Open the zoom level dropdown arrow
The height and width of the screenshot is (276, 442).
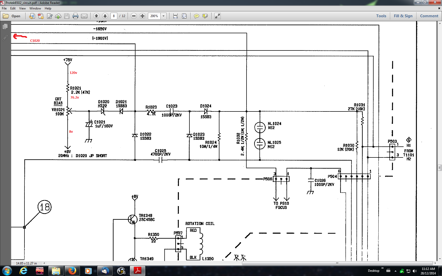click(164, 16)
